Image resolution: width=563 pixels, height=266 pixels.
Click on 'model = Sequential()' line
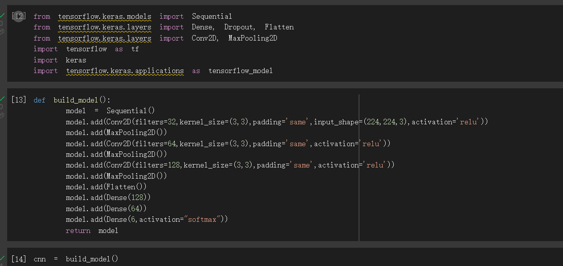click(110, 111)
